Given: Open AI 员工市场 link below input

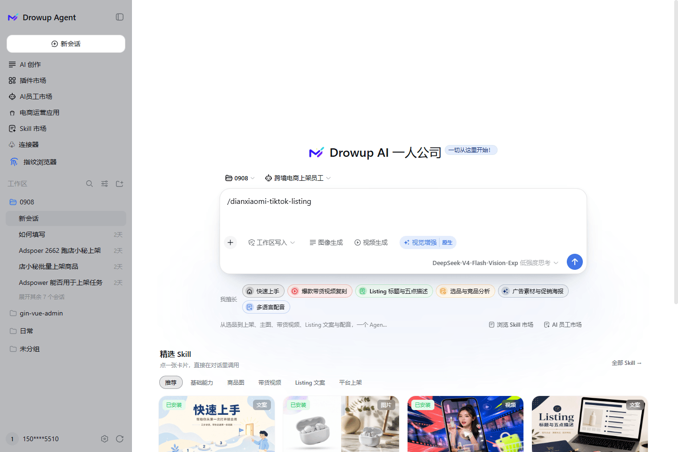Looking at the screenshot, I should [x=563, y=325].
